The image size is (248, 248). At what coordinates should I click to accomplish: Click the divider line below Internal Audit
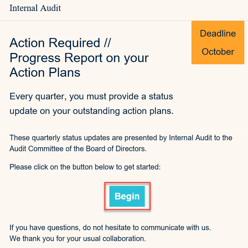tap(124, 21)
